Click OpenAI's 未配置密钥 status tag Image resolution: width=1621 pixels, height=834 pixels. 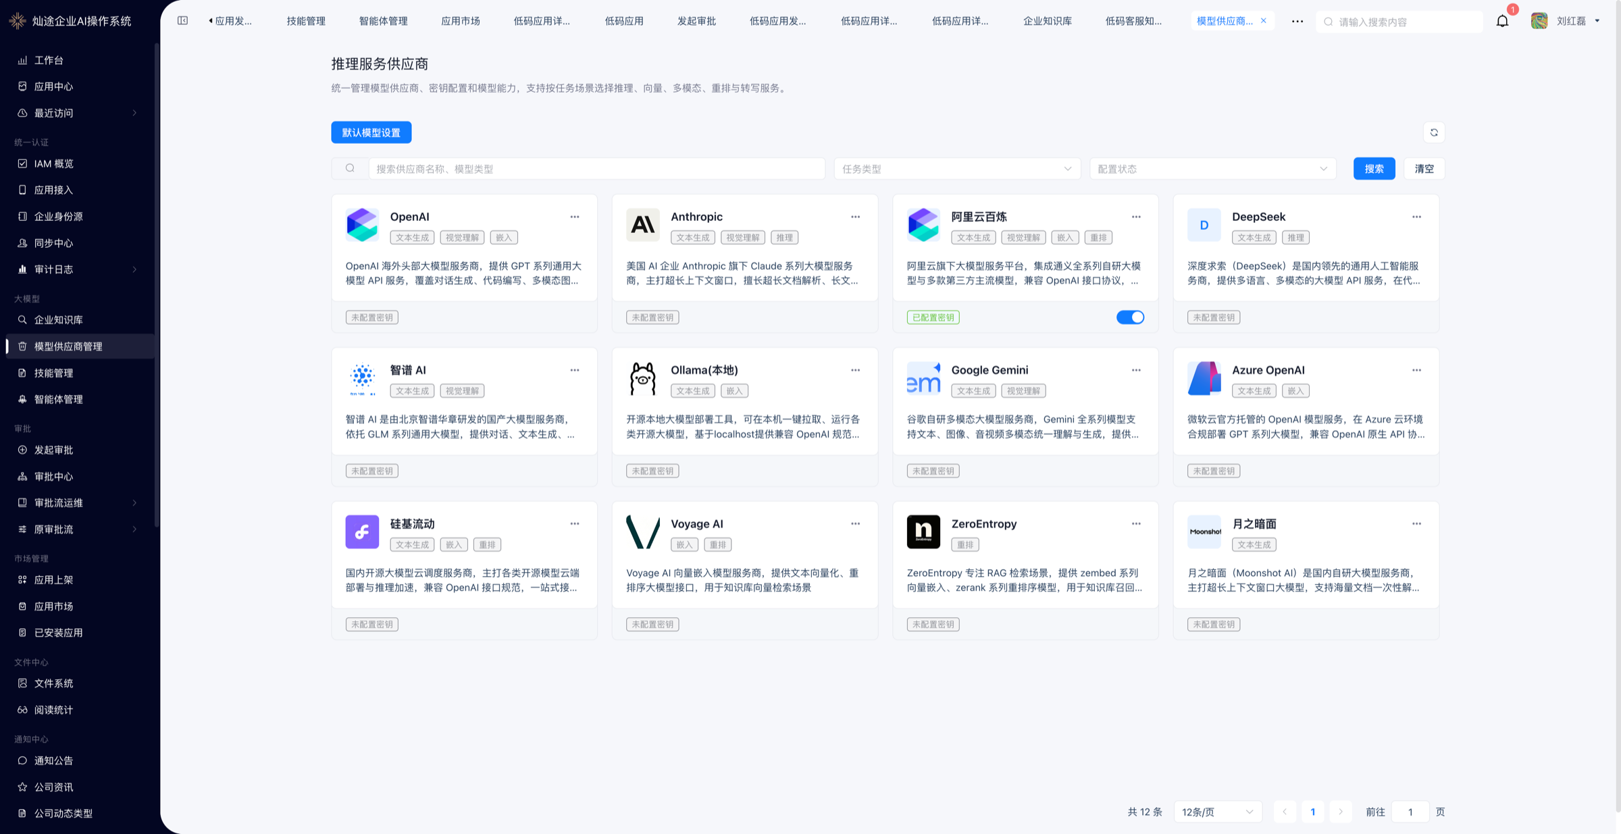pos(371,317)
